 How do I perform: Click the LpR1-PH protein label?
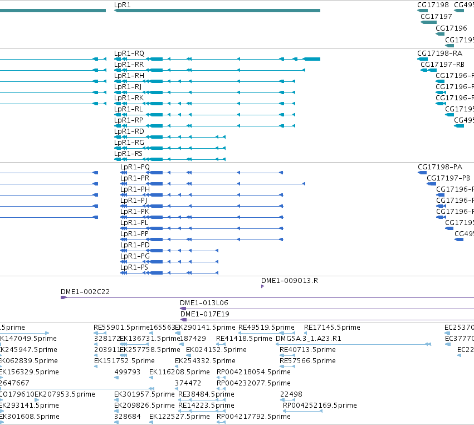(x=135, y=189)
